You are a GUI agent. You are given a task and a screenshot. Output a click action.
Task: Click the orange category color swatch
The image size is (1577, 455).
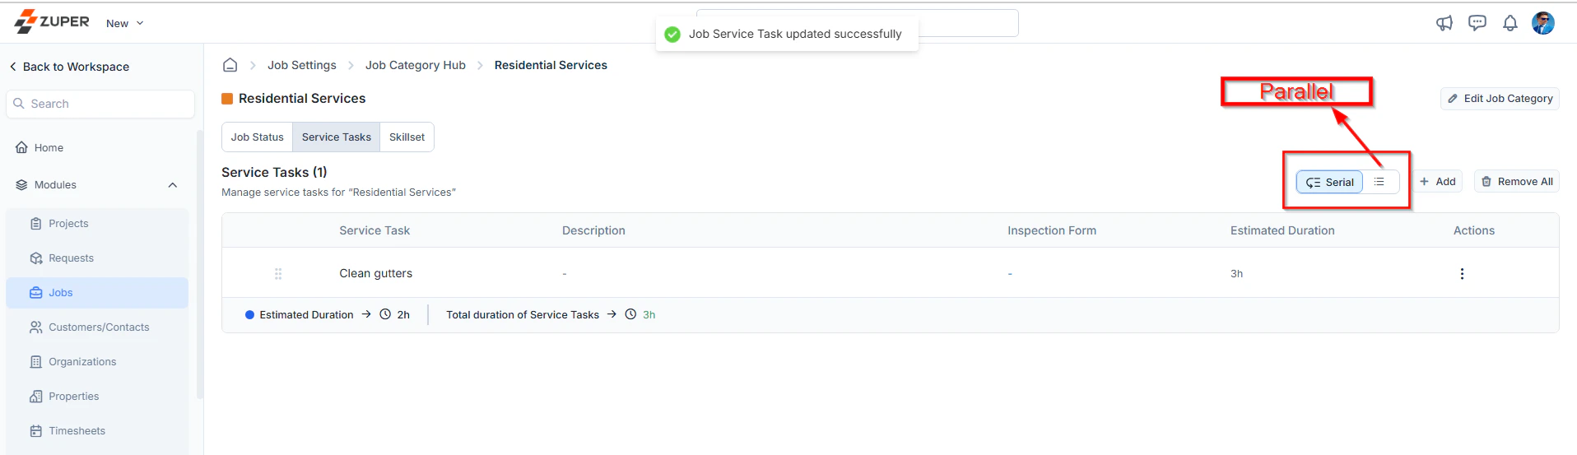(x=227, y=99)
